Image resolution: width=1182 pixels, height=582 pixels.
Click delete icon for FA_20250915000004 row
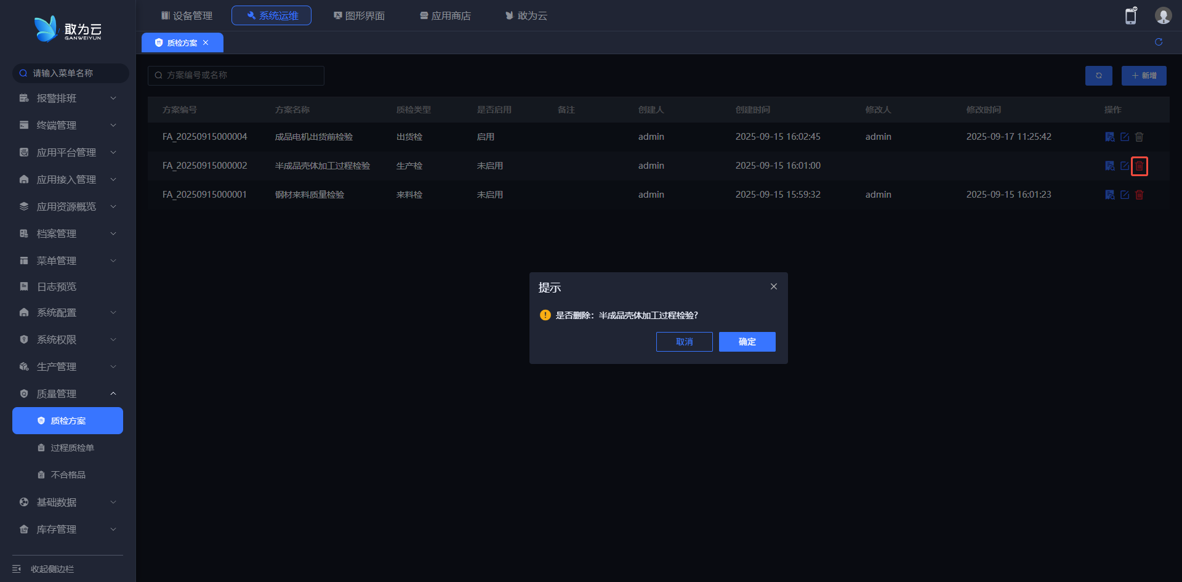click(1139, 137)
